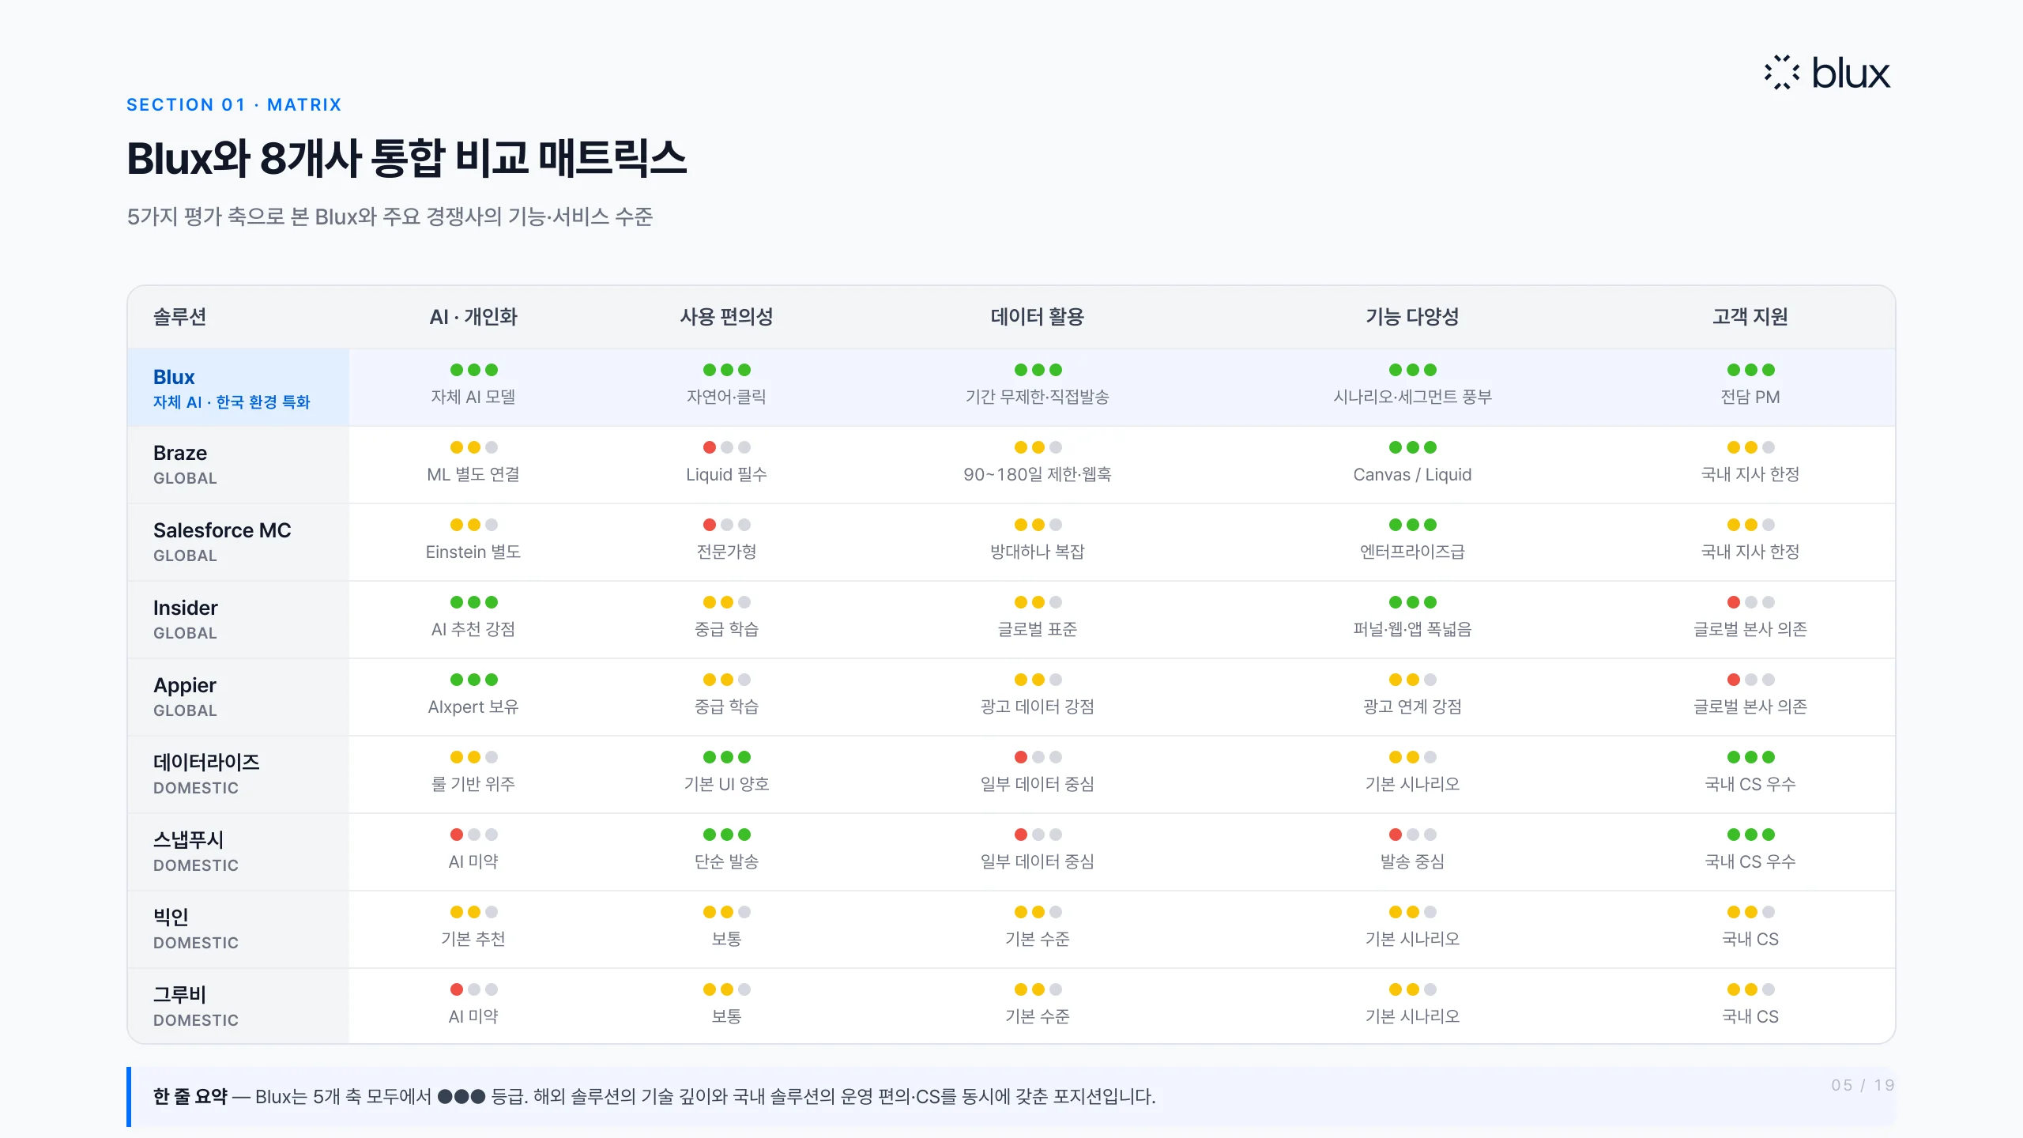Click 스냅푸시's green dots above '단순 발송'

tap(726, 835)
